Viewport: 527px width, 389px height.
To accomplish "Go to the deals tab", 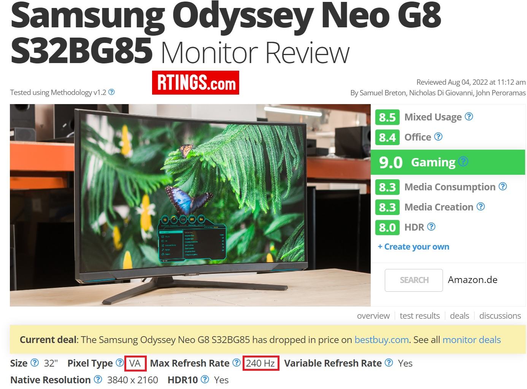I will pyautogui.click(x=459, y=316).
